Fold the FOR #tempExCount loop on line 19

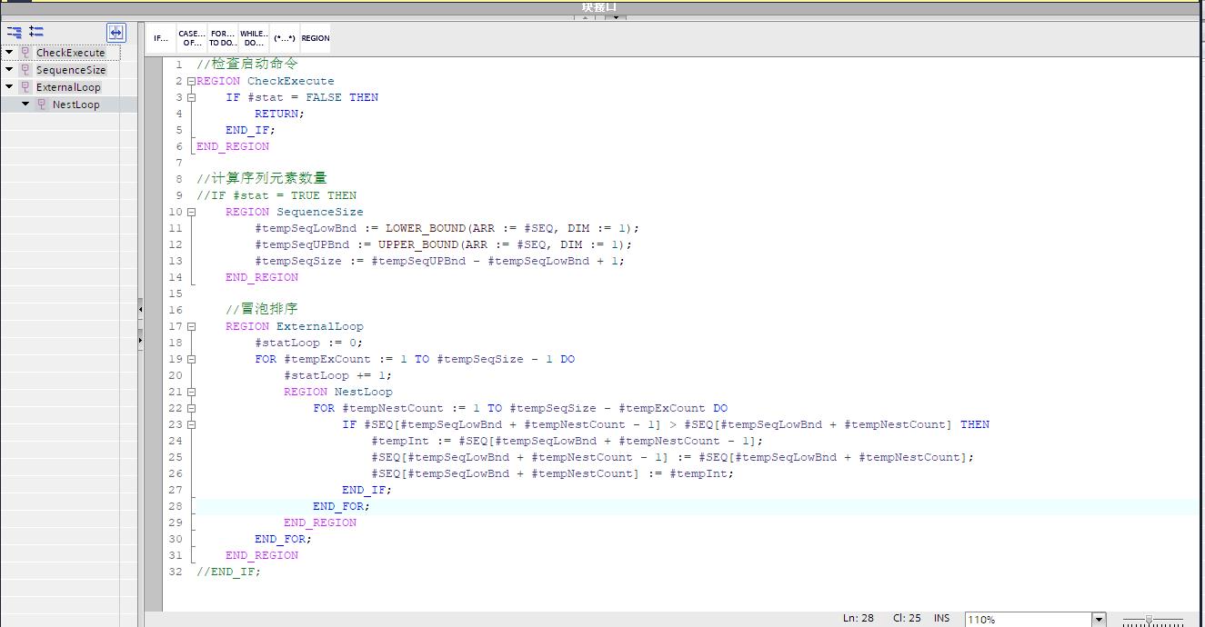191,359
